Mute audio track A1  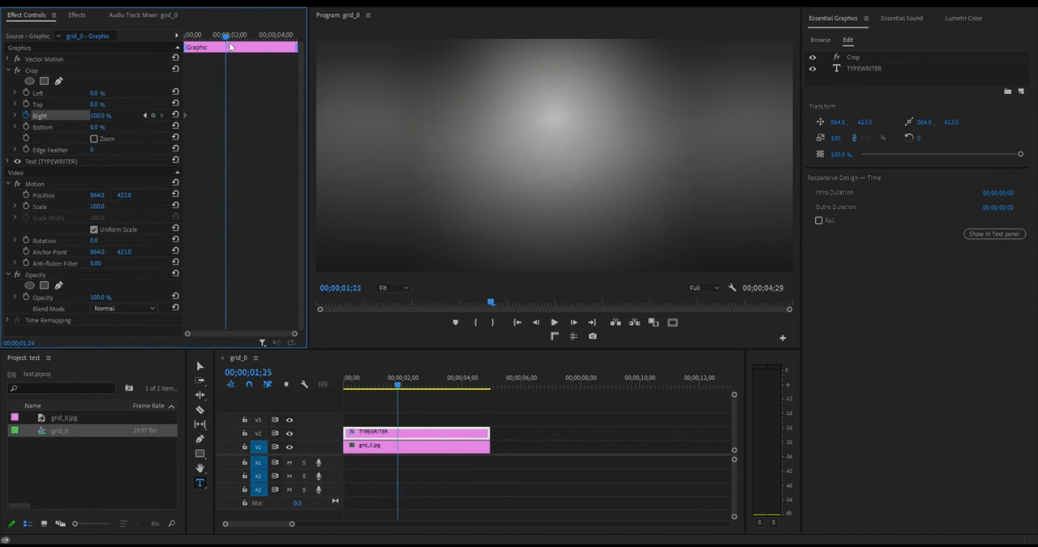point(289,463)
